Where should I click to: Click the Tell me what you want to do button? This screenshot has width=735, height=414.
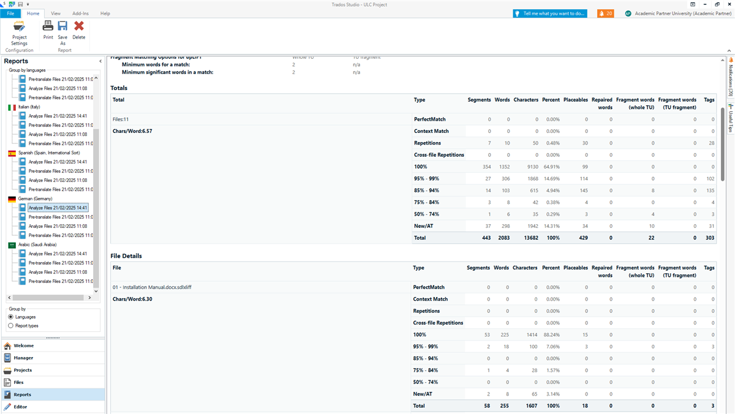pyautogui.click(x=549, y=13)
